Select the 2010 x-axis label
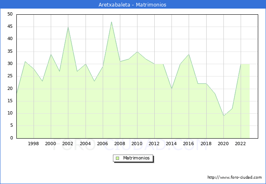 pyautogui.click(x=137, y=144)
